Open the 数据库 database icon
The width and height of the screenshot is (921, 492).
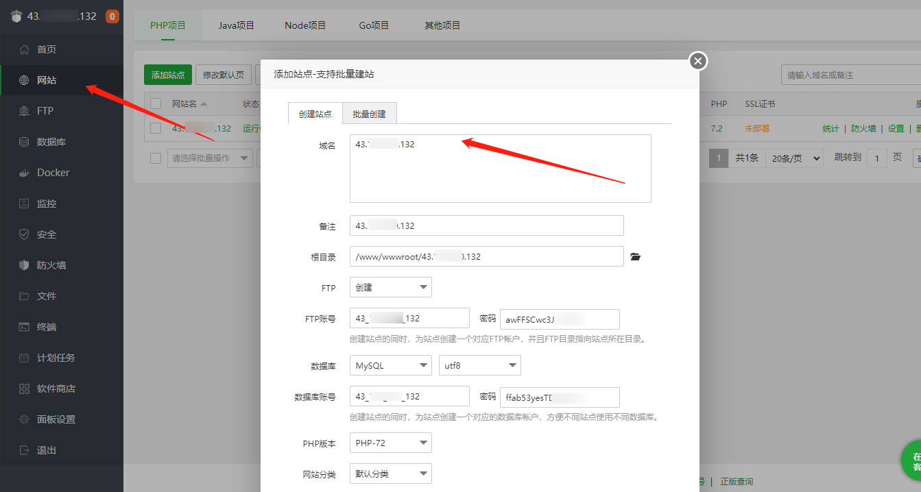(x=25, y=142)
